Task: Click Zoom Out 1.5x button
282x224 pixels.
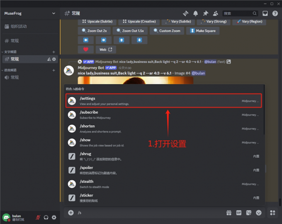Action: click(x=130, y=31)
